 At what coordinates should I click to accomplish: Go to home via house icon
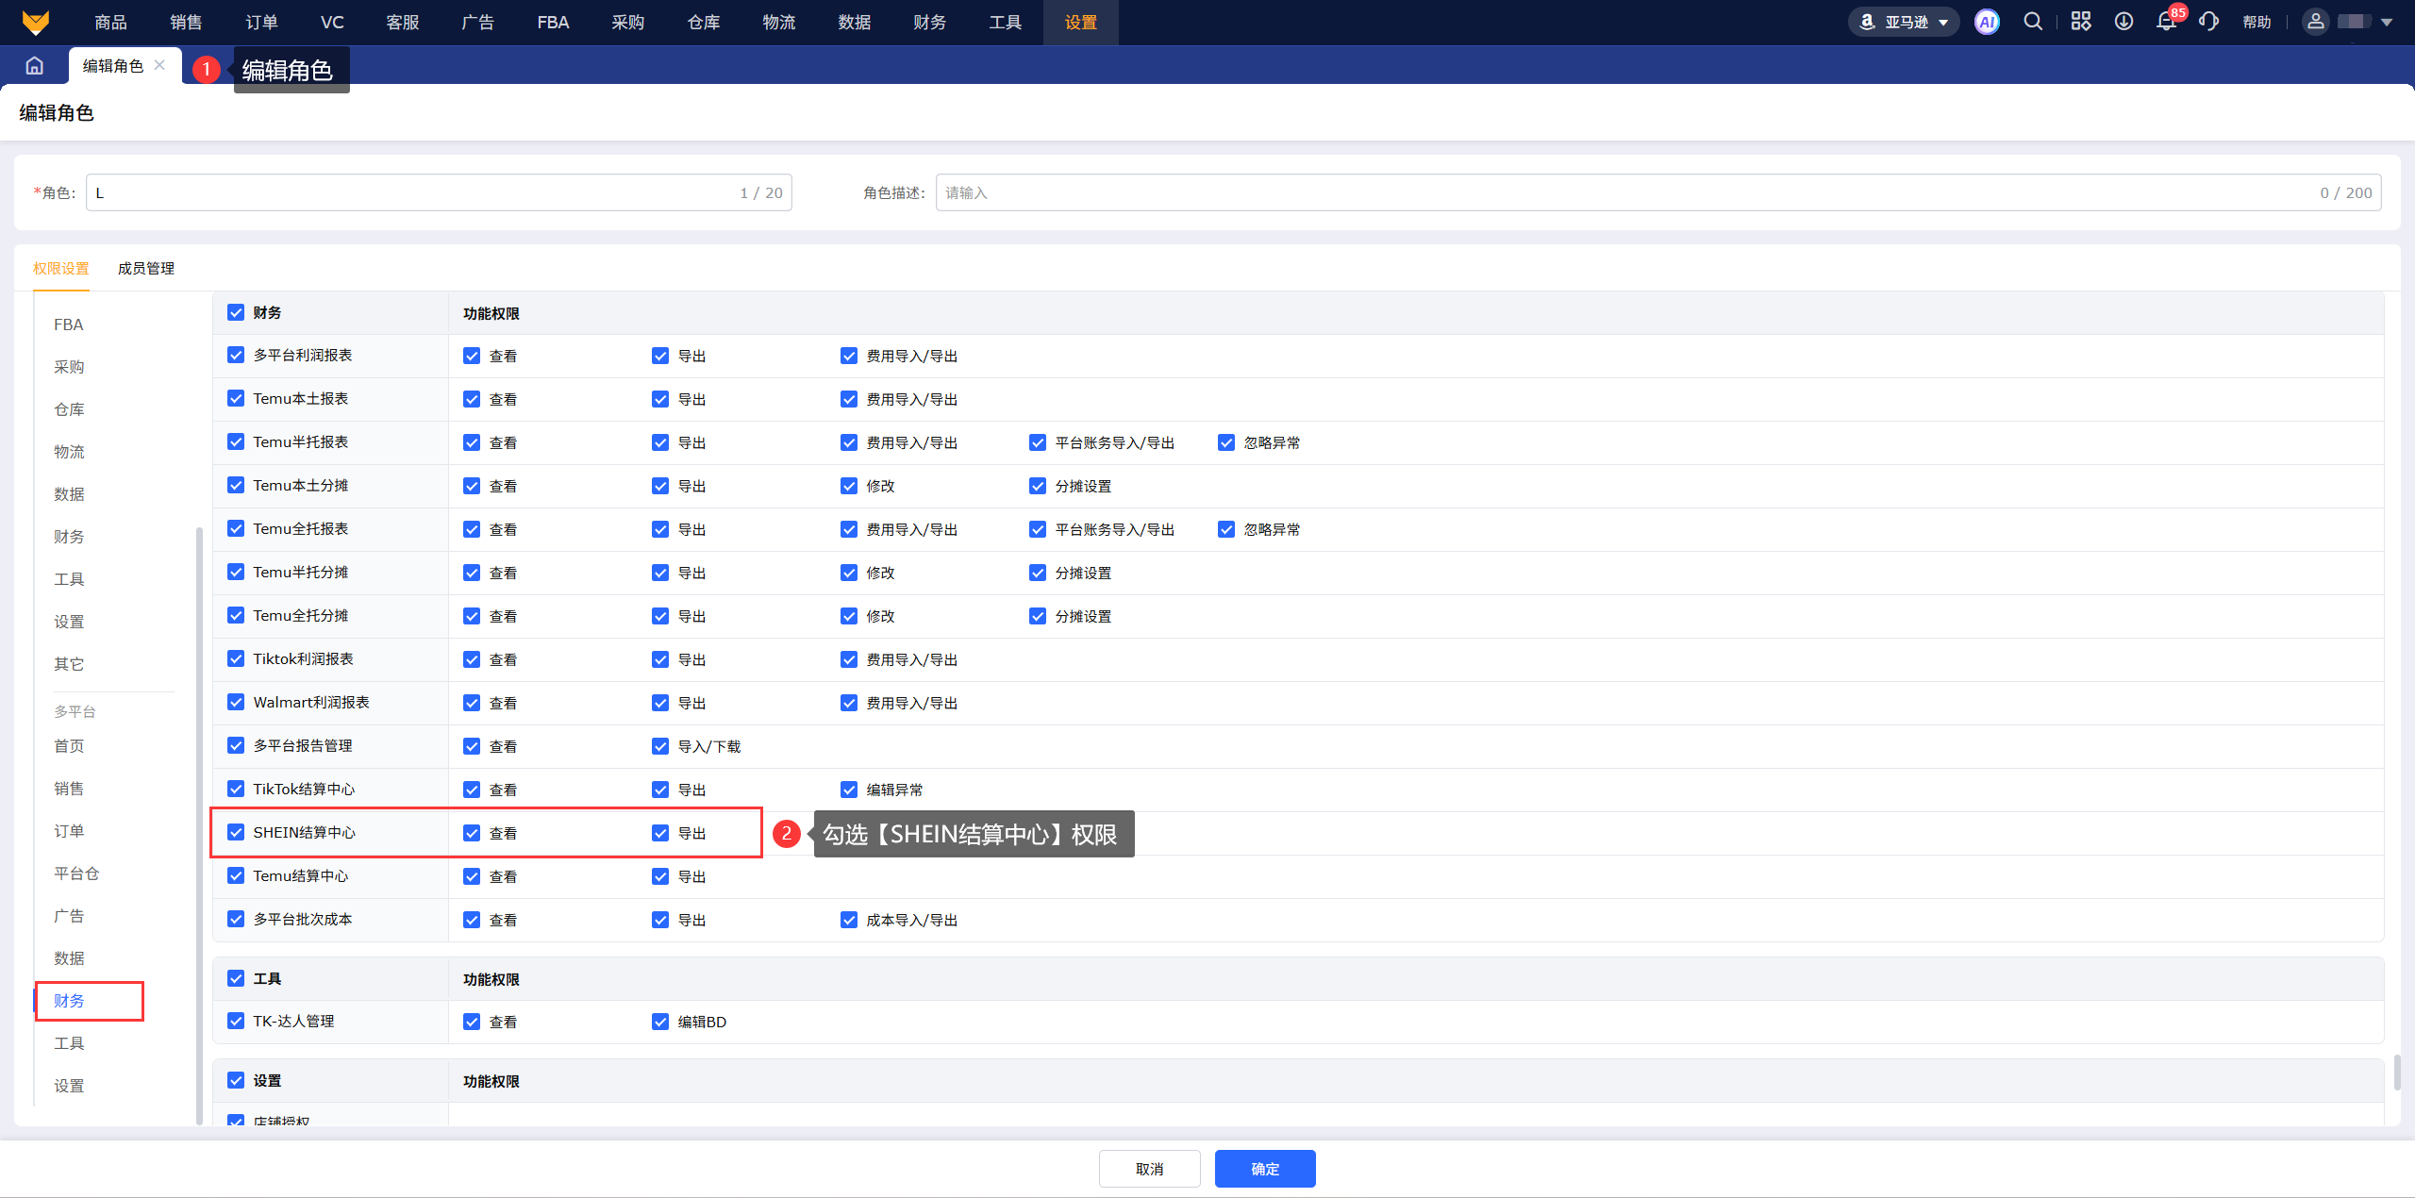[x=35, y=65]
